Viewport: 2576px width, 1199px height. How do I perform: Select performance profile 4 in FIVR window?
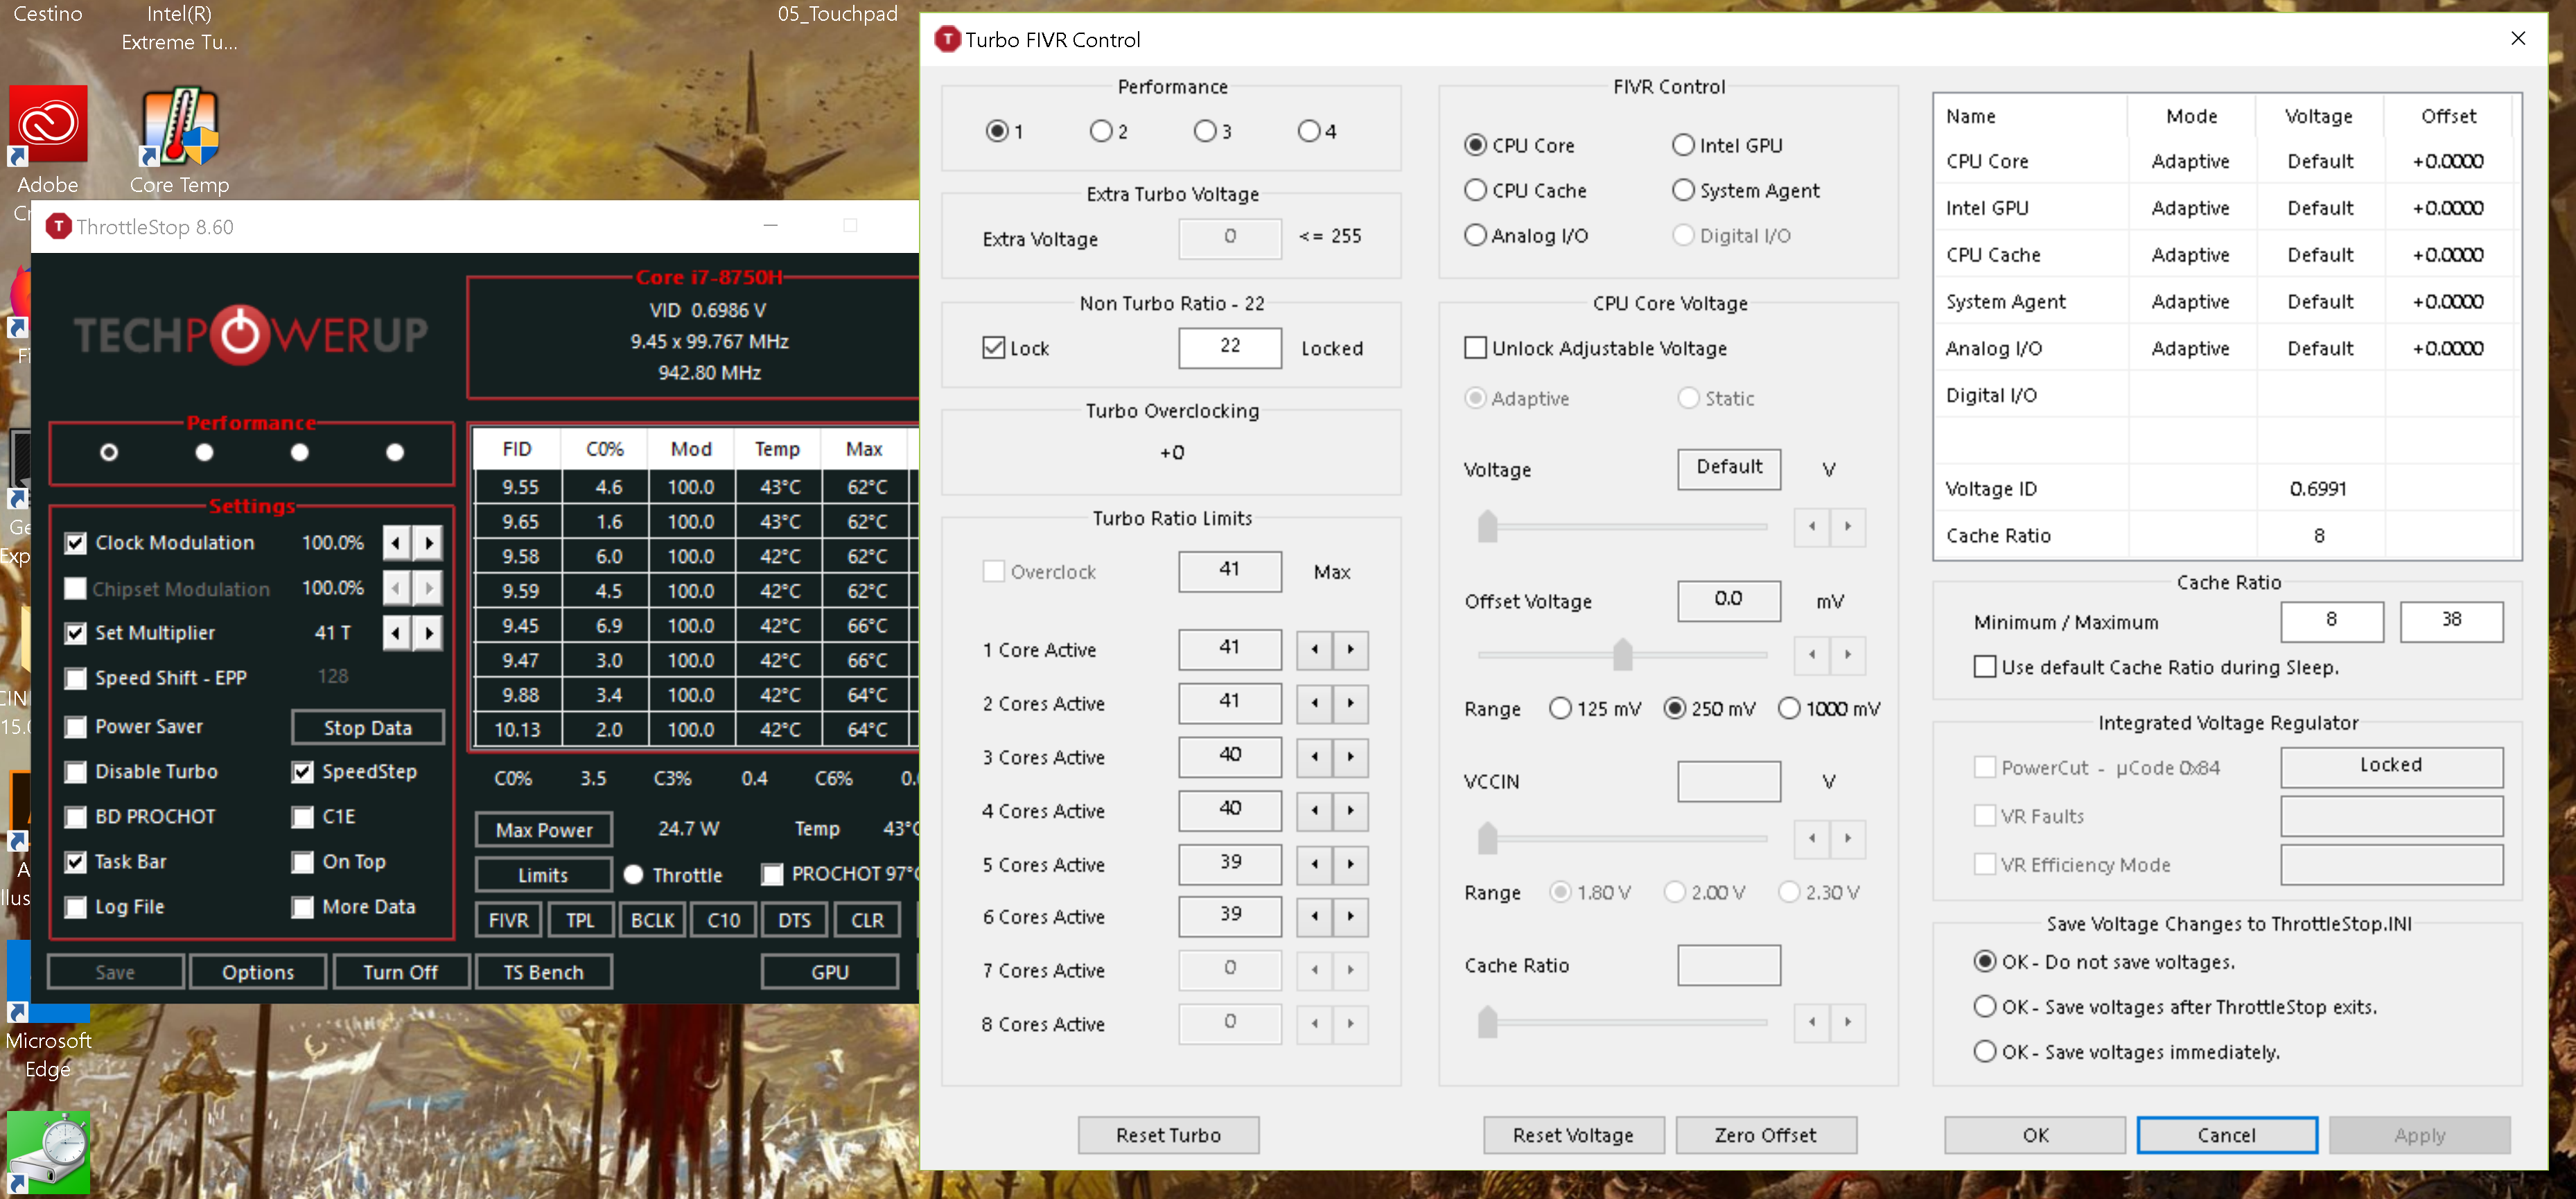pos(1308,132)
